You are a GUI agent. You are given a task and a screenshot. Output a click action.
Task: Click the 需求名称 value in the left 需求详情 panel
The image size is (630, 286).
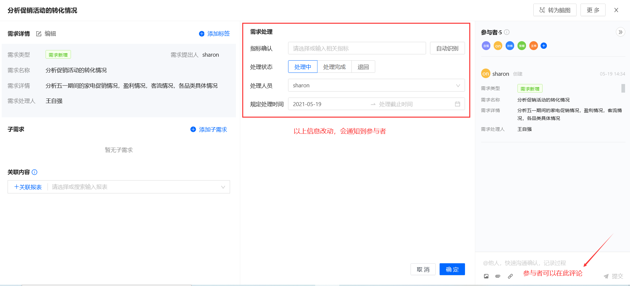[x=76, y=70]
